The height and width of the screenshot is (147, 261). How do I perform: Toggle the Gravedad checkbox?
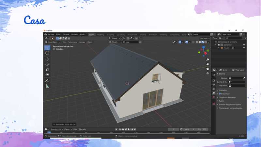(220, 94)
